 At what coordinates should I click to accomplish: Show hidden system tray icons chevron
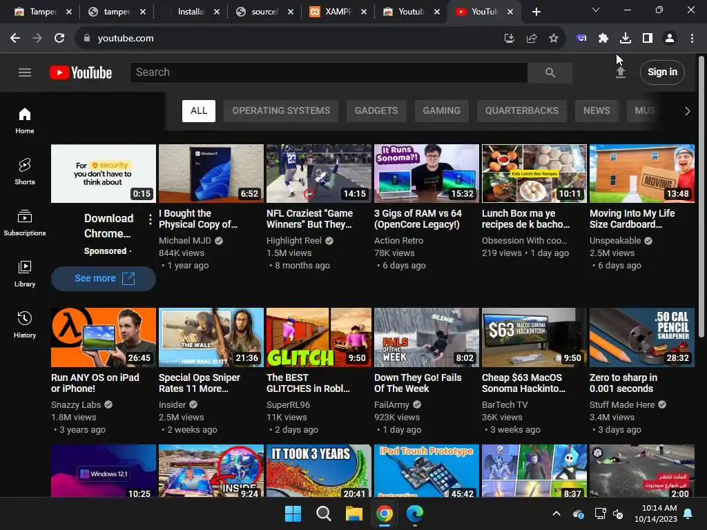tap(556, 513)
